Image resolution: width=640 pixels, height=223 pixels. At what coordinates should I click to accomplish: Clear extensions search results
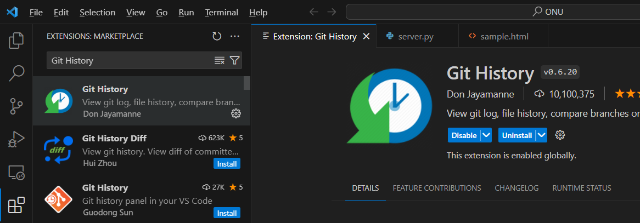220,60
